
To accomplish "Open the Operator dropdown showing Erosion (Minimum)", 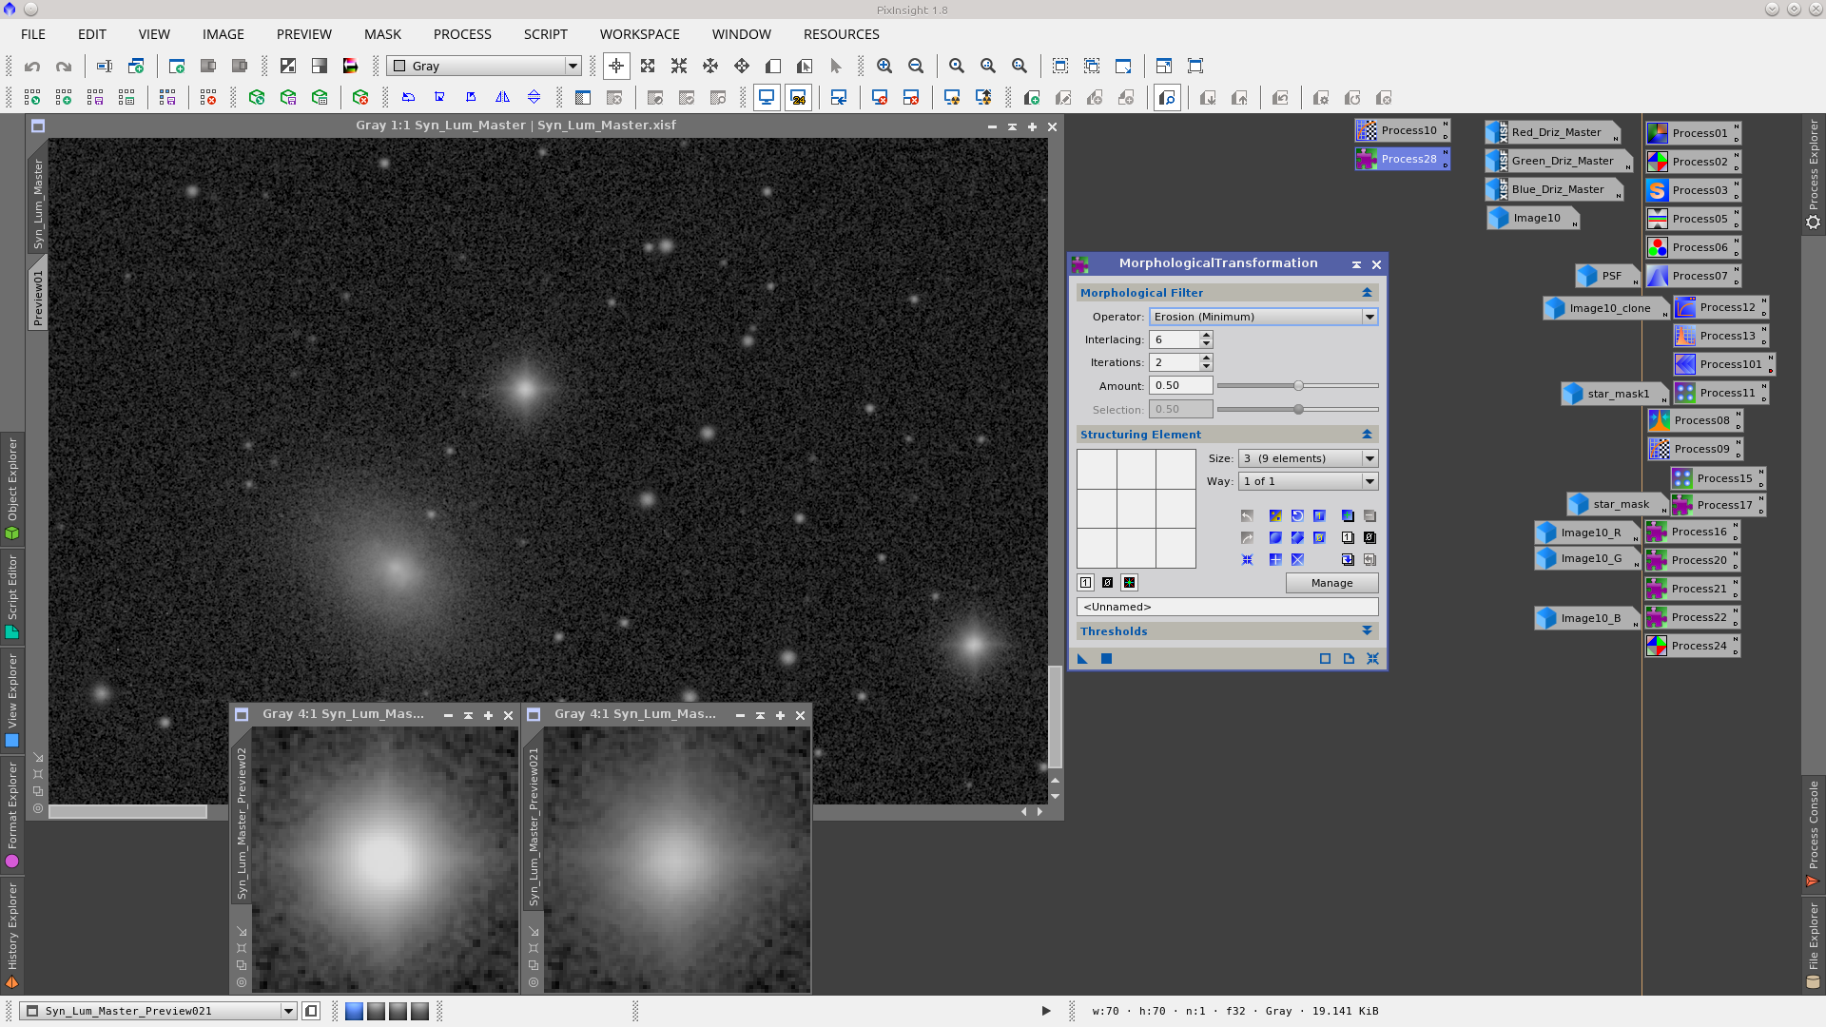I will tap(1263, 317).
